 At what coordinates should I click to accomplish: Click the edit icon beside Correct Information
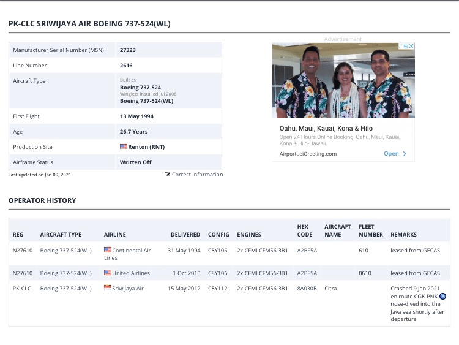click(168, 175)
